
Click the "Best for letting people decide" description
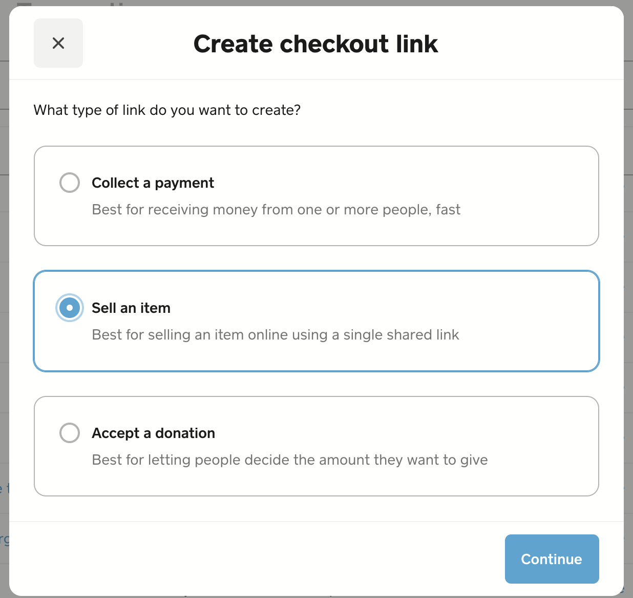[289, 460]
